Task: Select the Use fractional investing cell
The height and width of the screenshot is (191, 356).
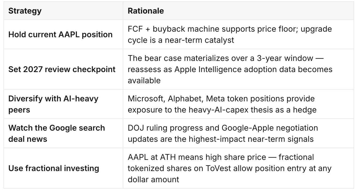Action: 63,168
